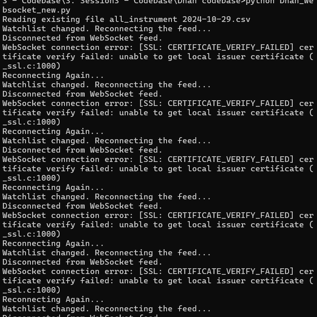The height and width of the screenshot is (317, 317).
Task: Click the third 'Reconnecting Again...' line
Action: (53, 188)
